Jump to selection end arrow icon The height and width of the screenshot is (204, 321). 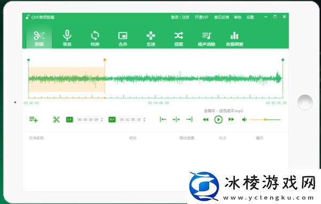click(x=189, y=119)
